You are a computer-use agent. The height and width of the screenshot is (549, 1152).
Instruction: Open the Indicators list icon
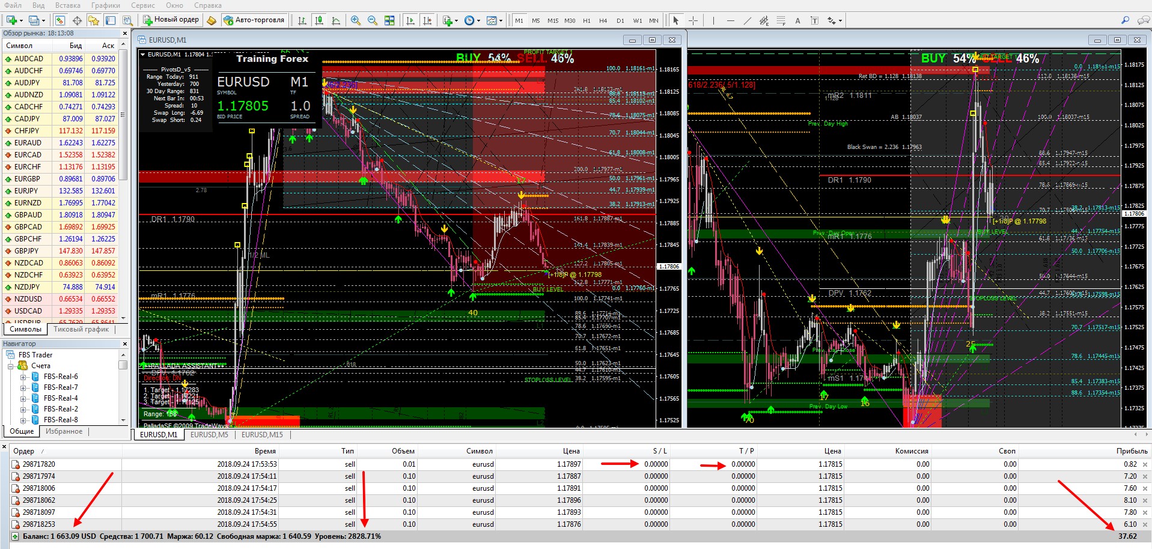[448, 20]
